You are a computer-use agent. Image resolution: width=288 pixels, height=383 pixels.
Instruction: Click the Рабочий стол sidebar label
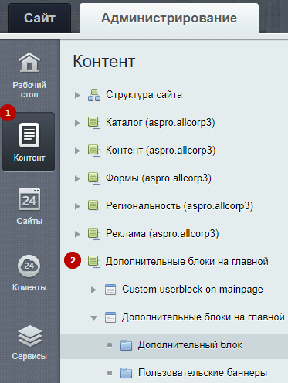[29, 90]
